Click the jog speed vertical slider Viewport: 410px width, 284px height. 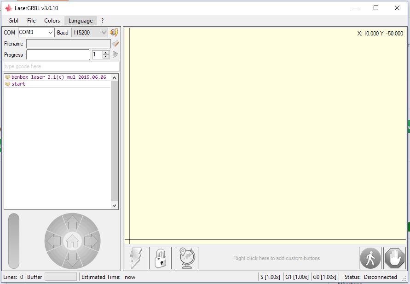(14, 241)
